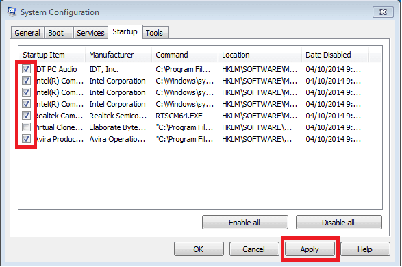Click the 'Avira Produc...' item name

60,139
